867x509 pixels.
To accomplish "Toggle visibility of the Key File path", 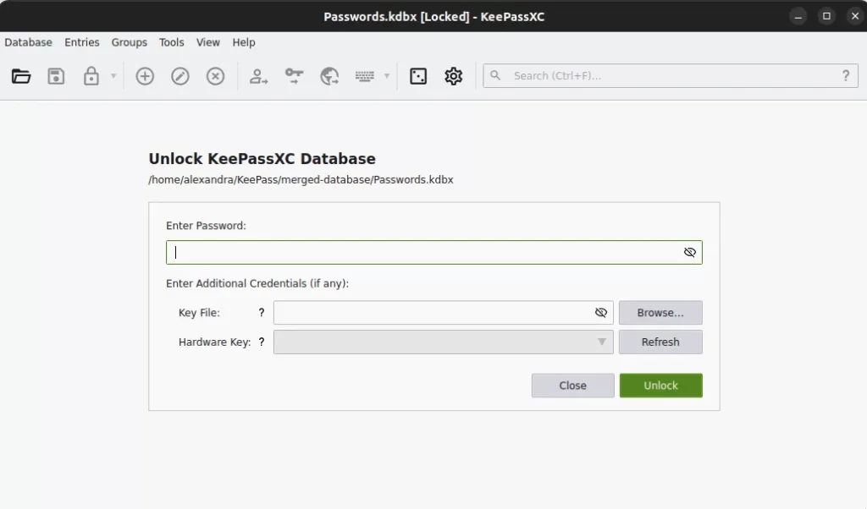I will tap(601, 312).
